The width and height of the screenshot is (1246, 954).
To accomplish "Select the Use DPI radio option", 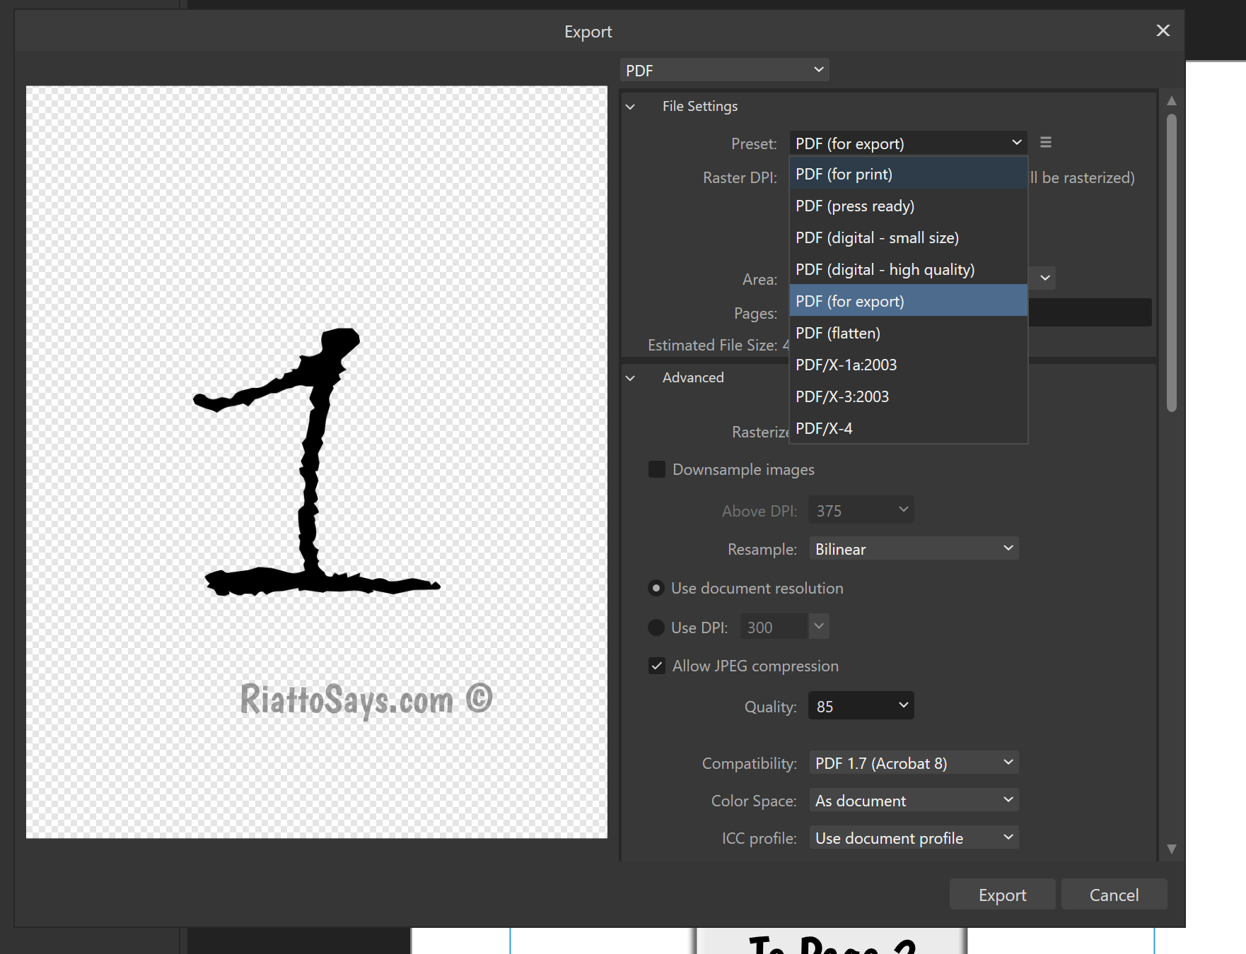I will (x=656, y=628).
